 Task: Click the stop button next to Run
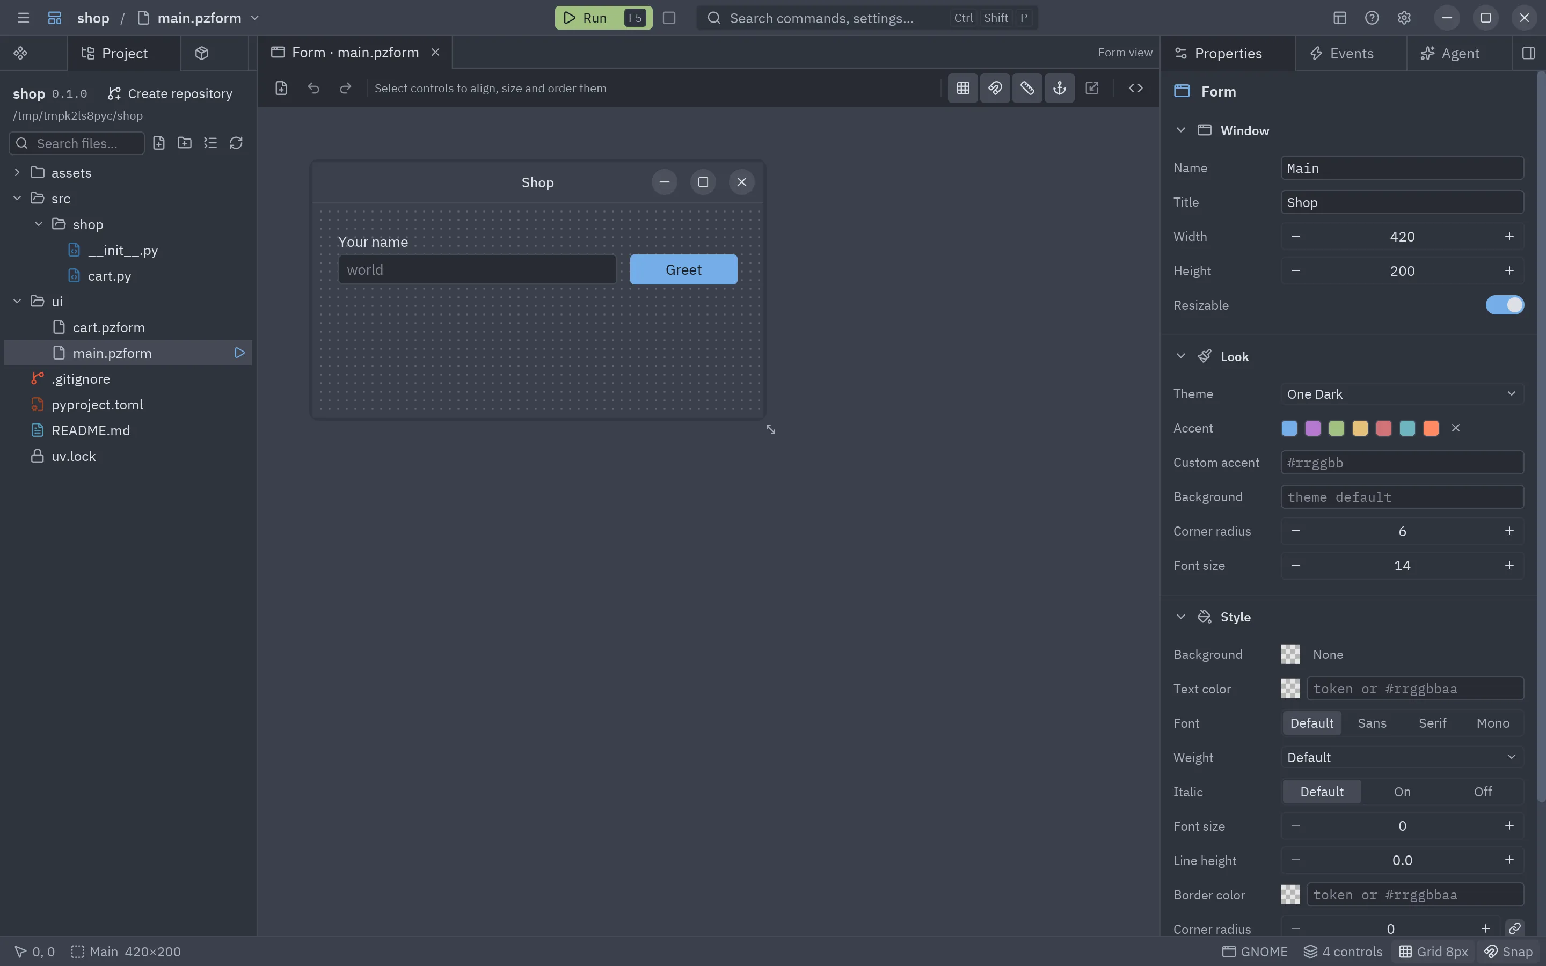tap(669, 18)
